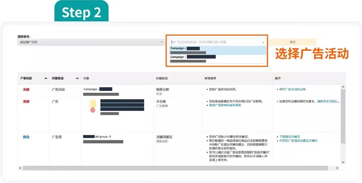Select the first highlighted Campaign option in the list

[218, 50]
